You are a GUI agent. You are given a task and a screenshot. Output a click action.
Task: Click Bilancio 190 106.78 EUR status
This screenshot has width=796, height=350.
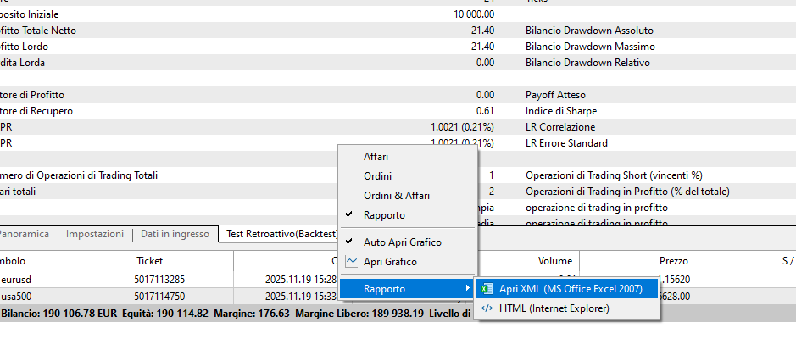pos(60,314)
